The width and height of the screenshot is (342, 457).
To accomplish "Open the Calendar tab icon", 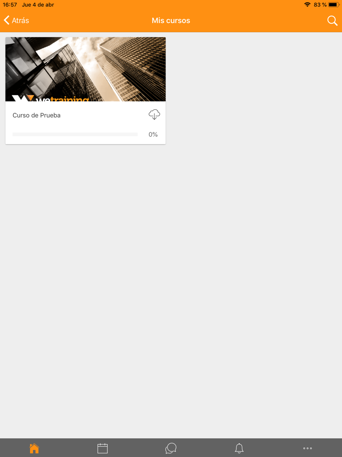I will (103, 448).
